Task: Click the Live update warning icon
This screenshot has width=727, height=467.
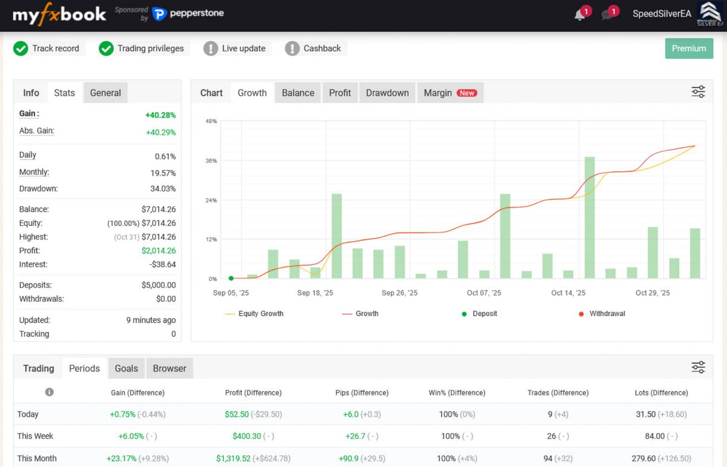Action: [x=210, y=48]
